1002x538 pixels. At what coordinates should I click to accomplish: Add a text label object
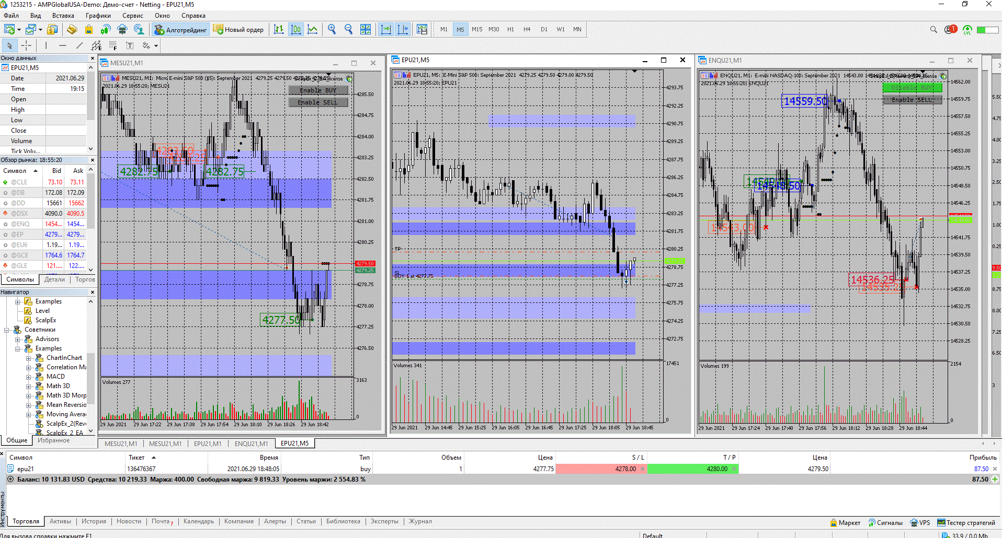coord(130,46)
